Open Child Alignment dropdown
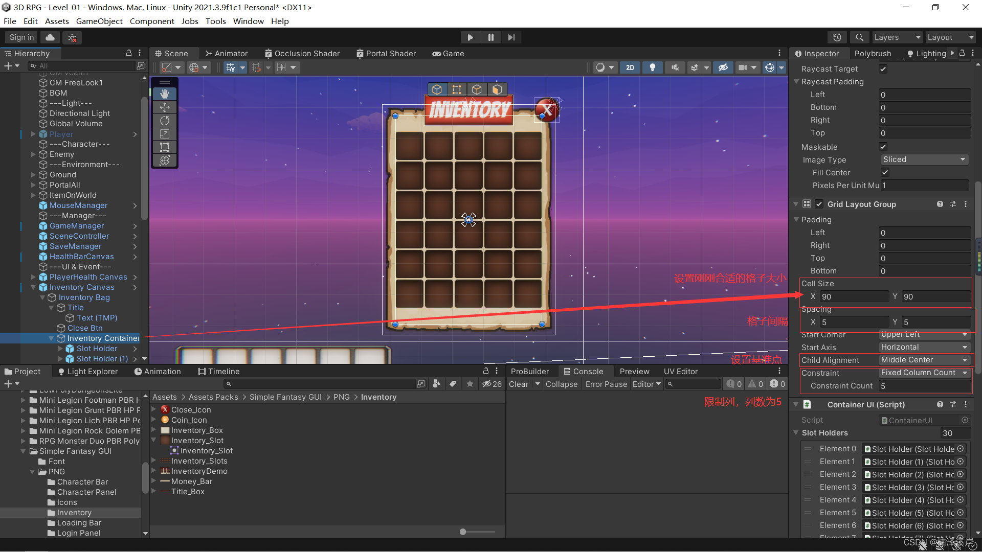The image size is (982, 552). (x=924, y=360)
